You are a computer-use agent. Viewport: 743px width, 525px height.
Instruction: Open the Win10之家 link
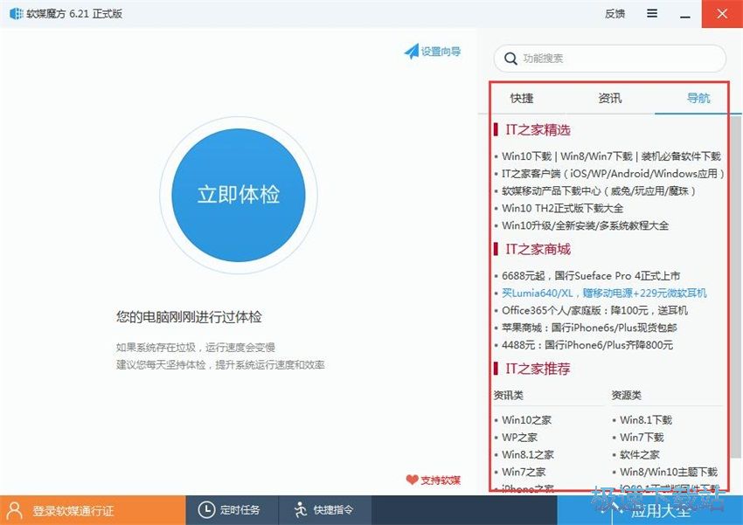coord(526,420)
